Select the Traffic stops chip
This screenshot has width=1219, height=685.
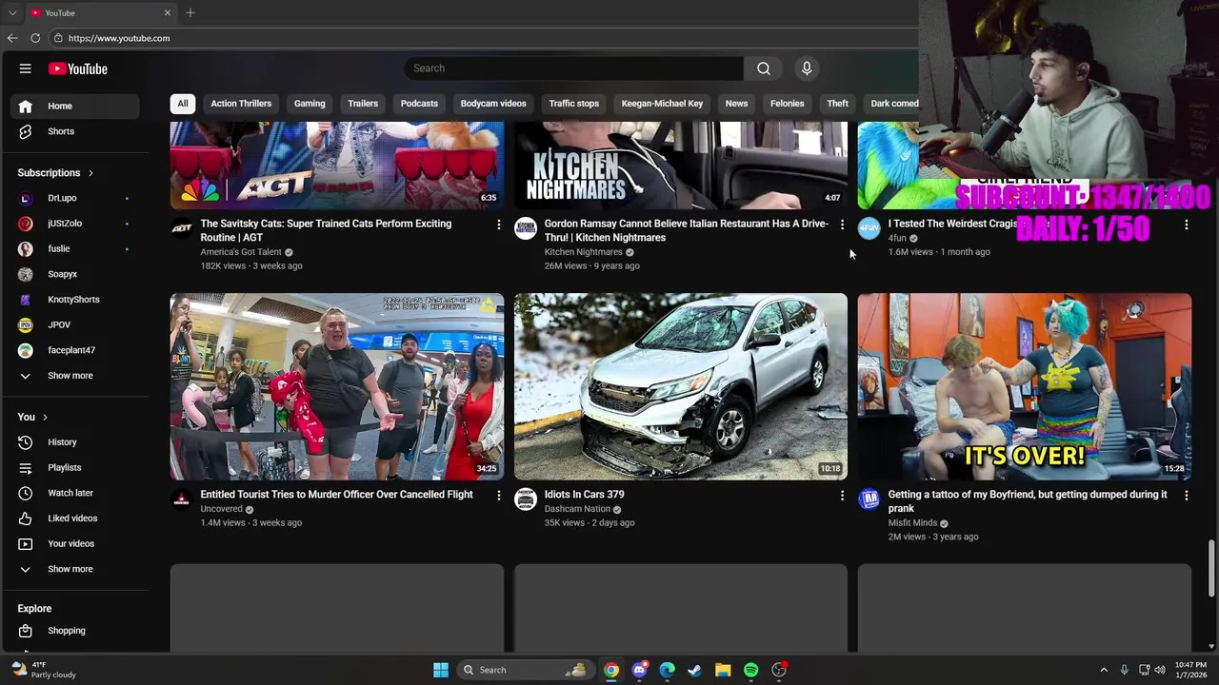point(574,104)
